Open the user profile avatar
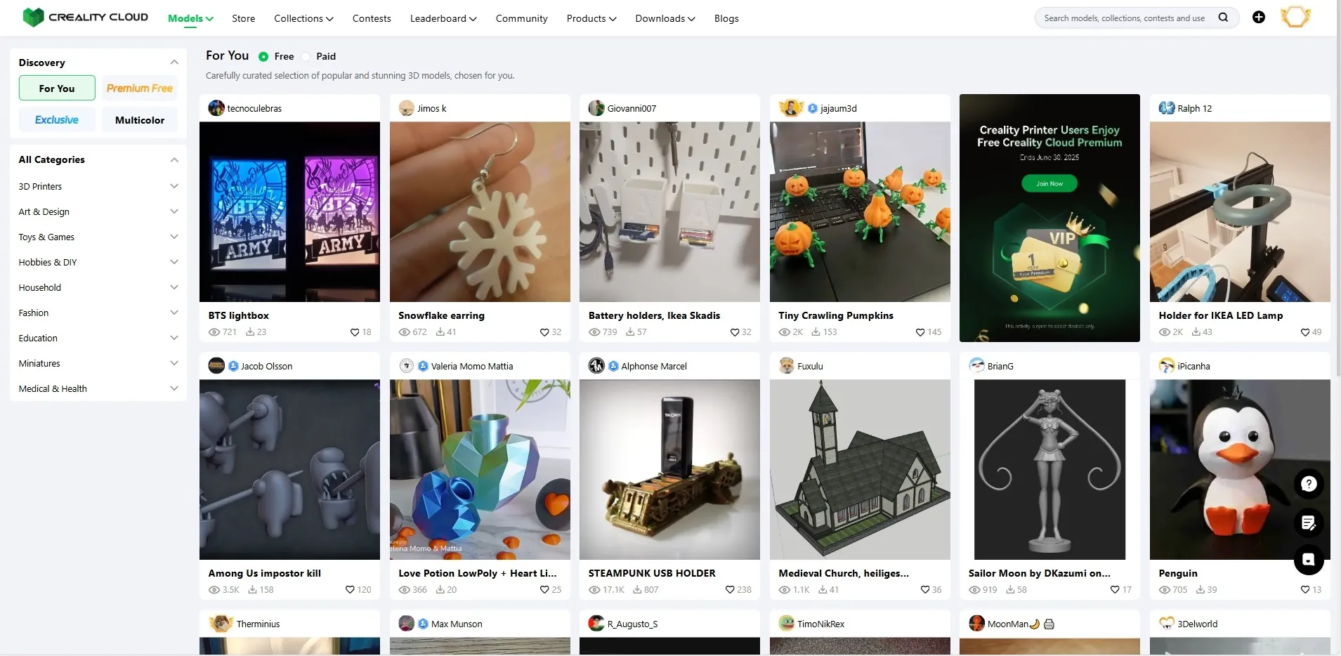 click(x=1295, y=17)
